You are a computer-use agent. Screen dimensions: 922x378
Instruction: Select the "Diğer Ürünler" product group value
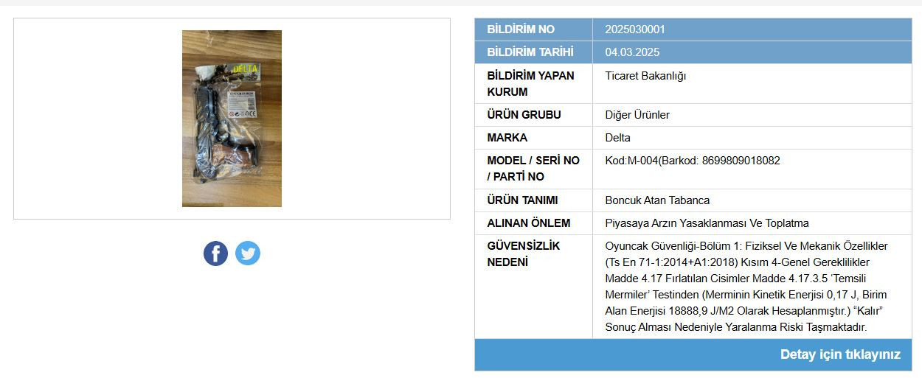[637, 115]
